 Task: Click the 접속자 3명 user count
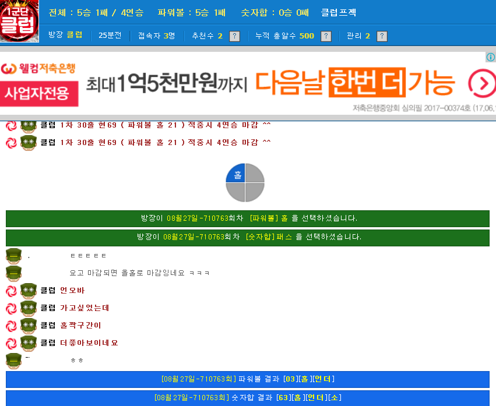click(x=157, y=36)
